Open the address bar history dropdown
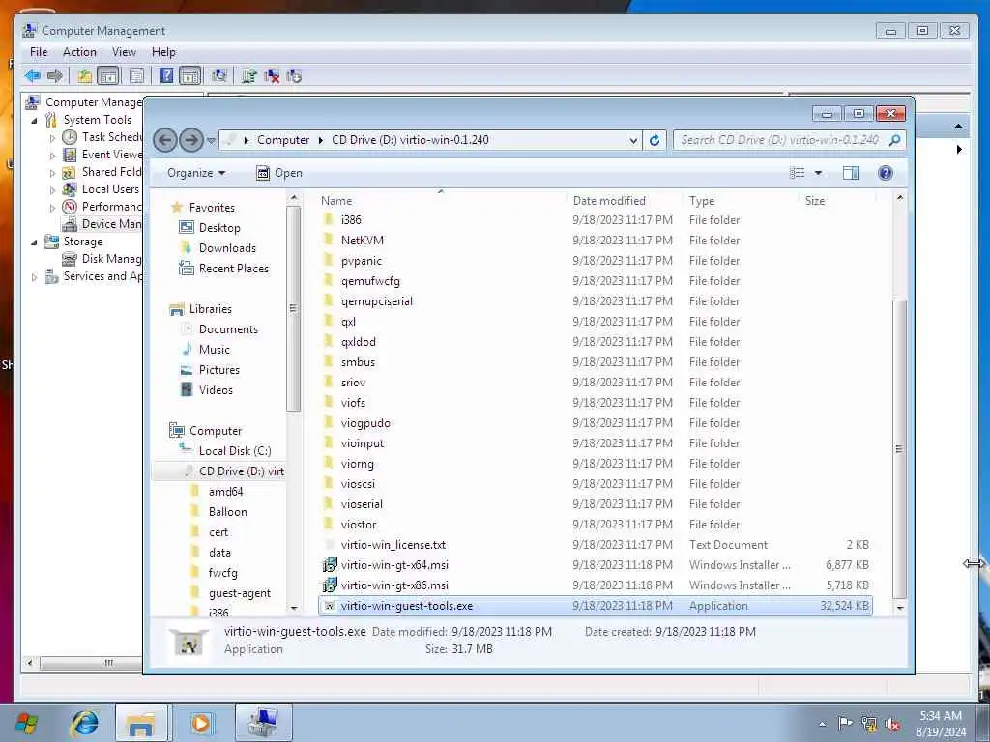This screenshot has width=990, height=742. [x=633, y=140]
